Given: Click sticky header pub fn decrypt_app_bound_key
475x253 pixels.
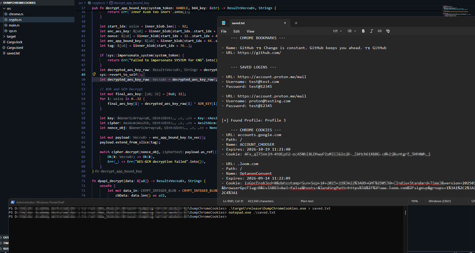Looking at the screenshot, I should tap(184, 8).
